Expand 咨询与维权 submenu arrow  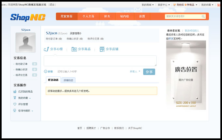click(x=32, y=111)
